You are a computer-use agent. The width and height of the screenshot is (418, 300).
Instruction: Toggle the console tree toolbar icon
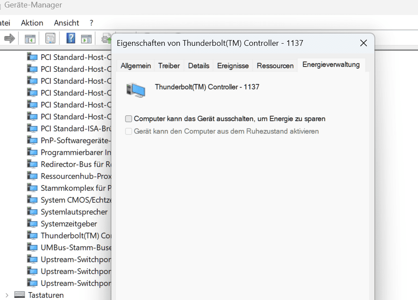(30, 39)
